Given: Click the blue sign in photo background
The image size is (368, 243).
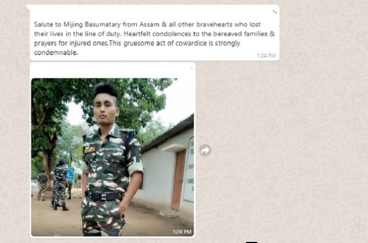Looking at the screenshot, I should coord(70,174).
